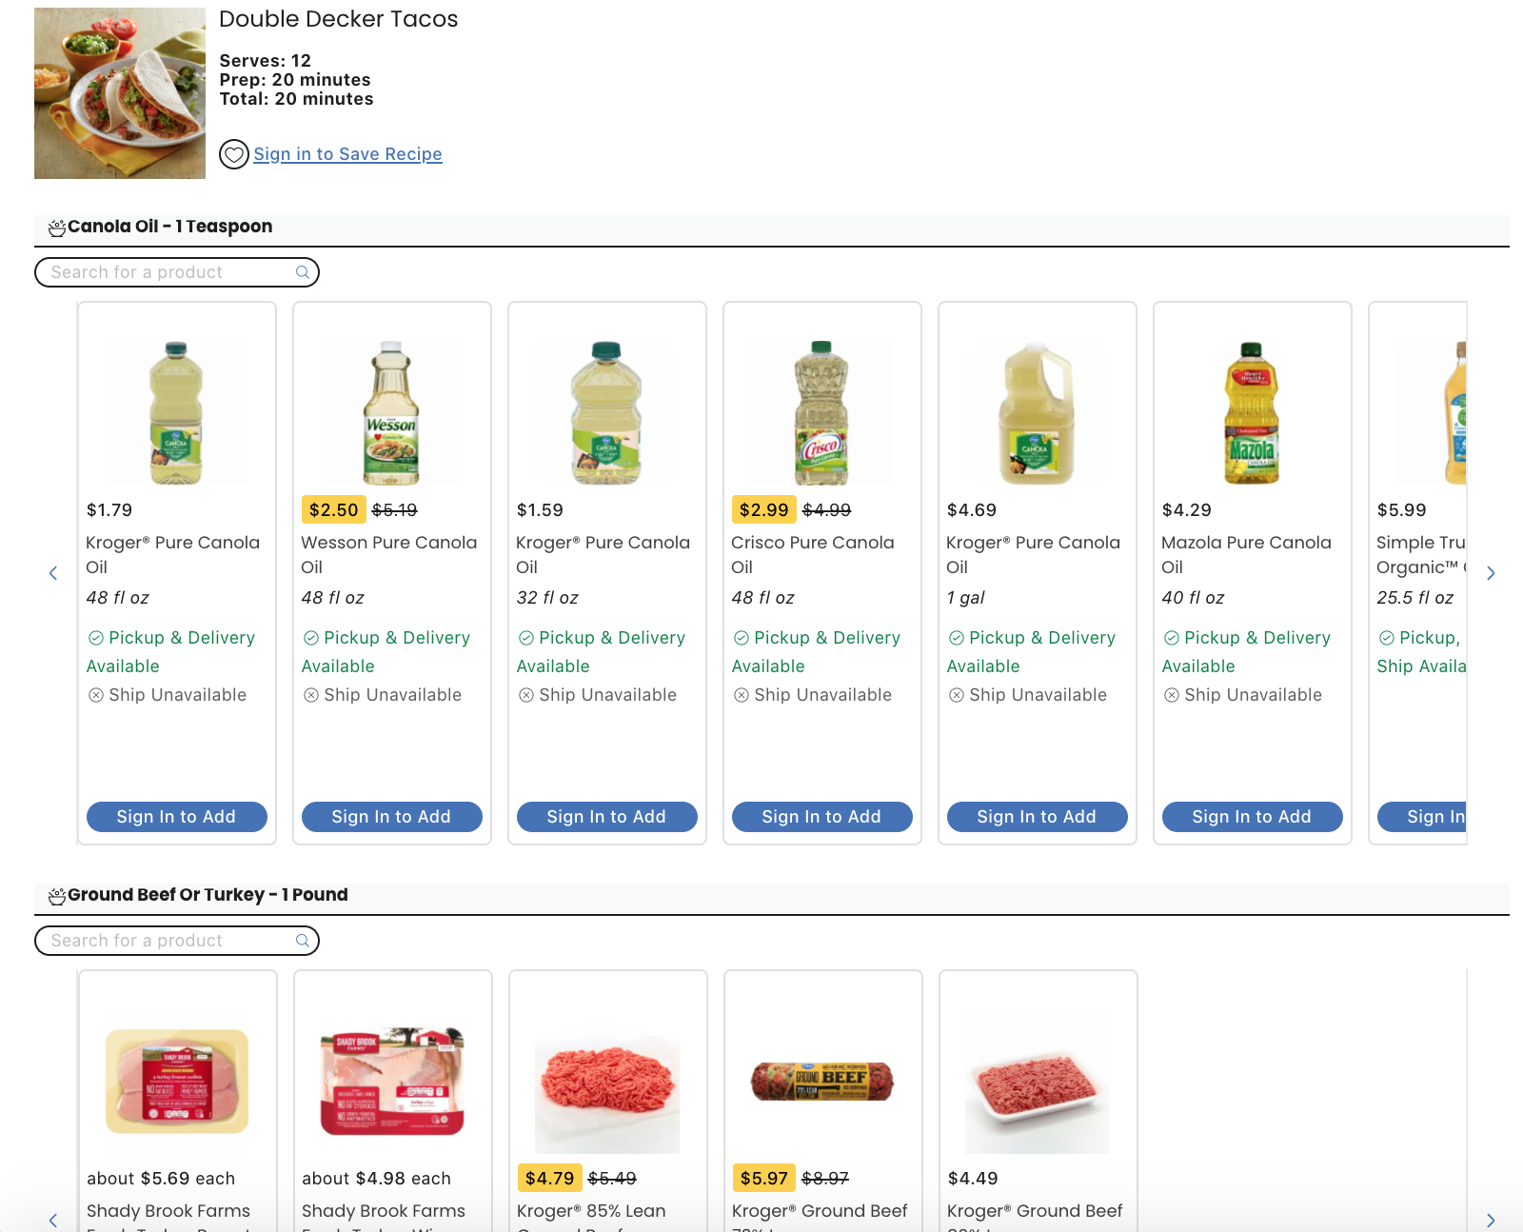Viewport: 1523px width, 1232px height.
Task: Open the Wesson Pure Canola Oil product image
Action: click(x=391, y=413)
